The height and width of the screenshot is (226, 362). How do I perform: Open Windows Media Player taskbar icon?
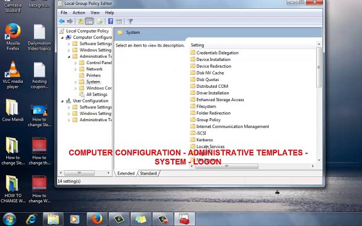coord(75,219)
